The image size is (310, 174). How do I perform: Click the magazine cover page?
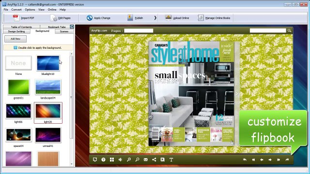pyautogui.click(x=191, y=93)
